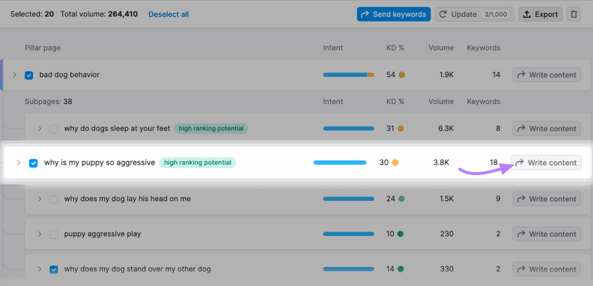This screenshot has height=286, width=593.
Task: Click Write content for why is my puppy so aggressive
Action: (546, 163)
